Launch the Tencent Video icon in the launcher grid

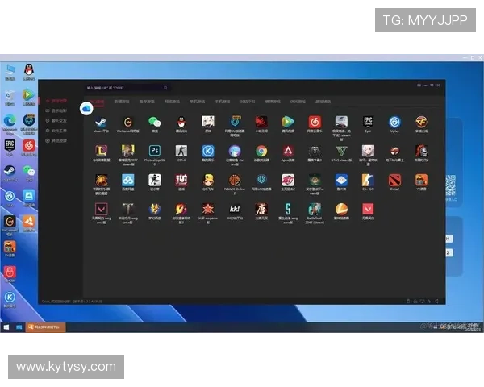tap(288, 123)
